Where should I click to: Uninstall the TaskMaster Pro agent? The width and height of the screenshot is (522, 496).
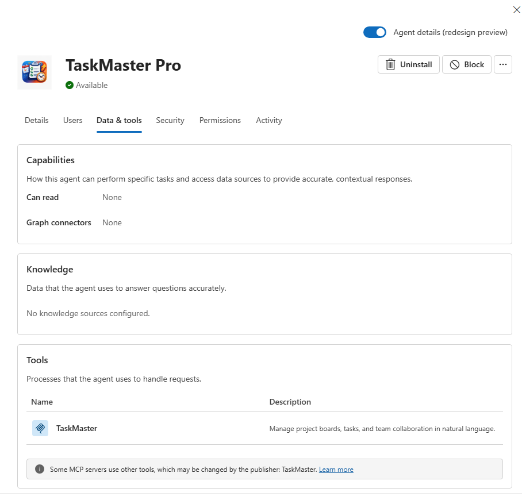point(409,64)
